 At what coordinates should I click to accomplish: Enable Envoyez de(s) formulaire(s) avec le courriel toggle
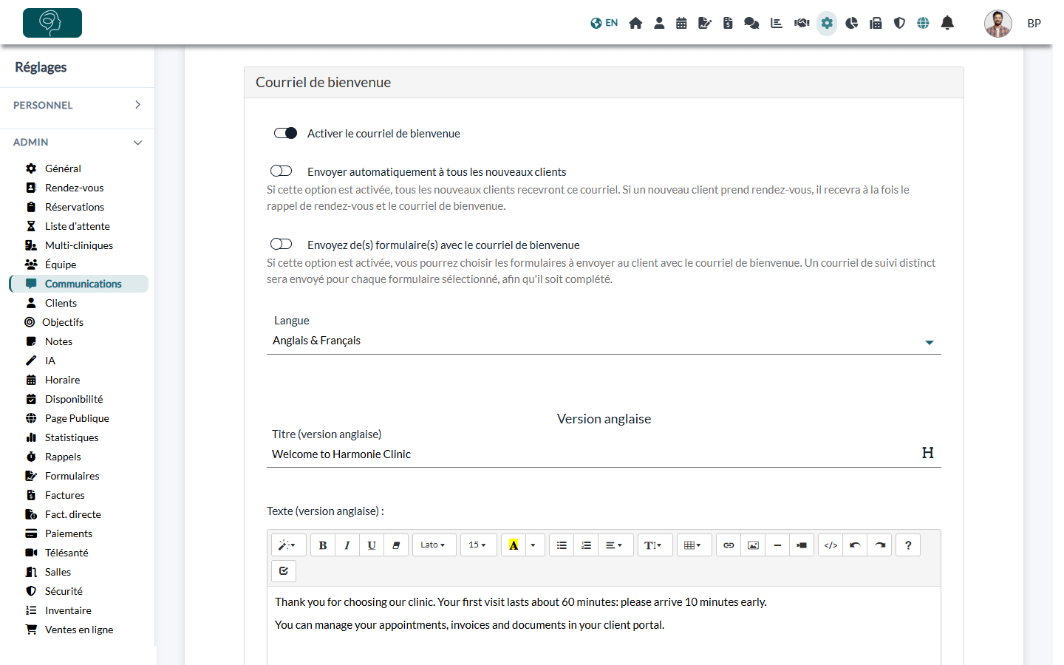(282, 244)
